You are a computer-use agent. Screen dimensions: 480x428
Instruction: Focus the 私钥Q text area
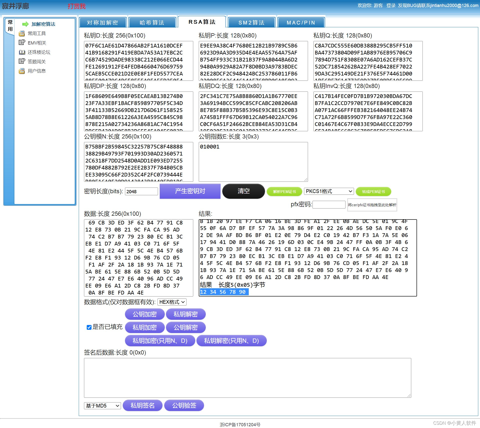[x=368, y=61]
